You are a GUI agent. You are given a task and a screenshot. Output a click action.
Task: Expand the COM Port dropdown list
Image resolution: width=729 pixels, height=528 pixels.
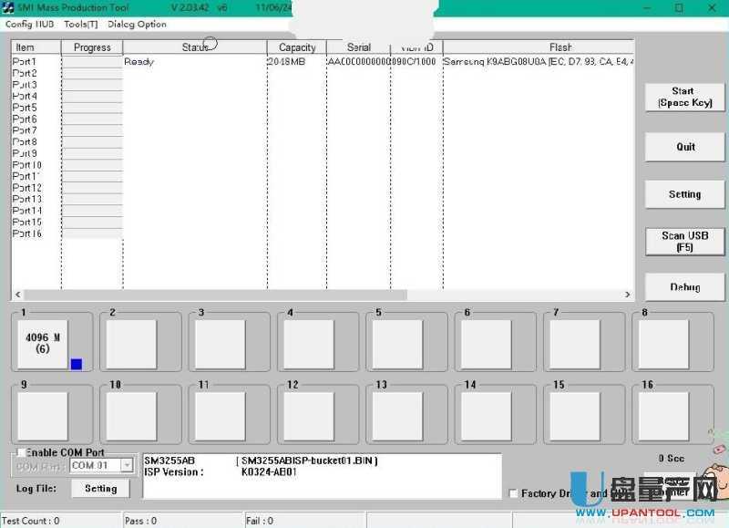[127, 466]
